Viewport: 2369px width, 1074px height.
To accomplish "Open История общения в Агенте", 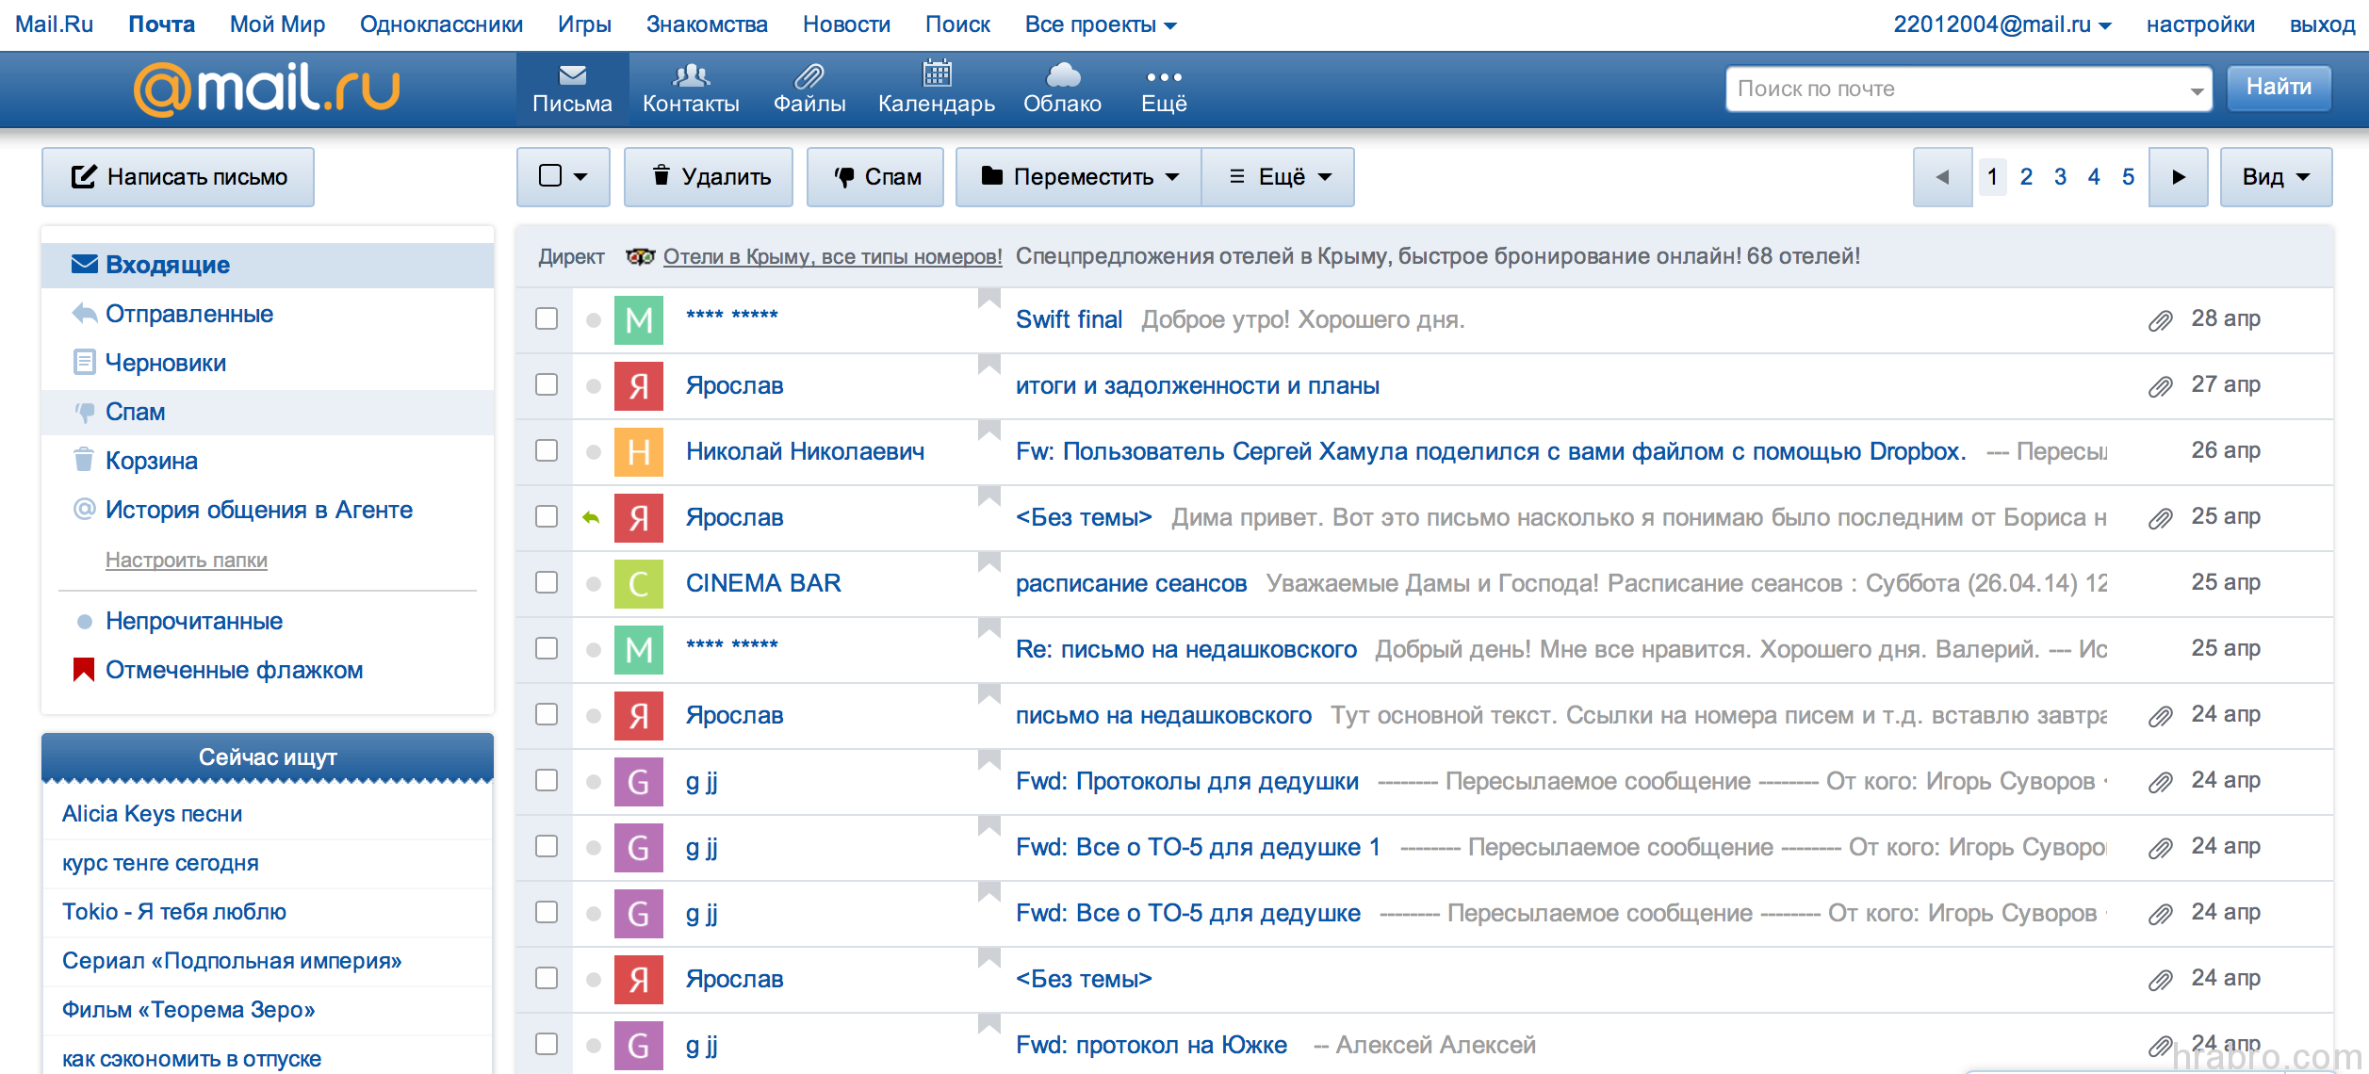I will click(258, 510).
